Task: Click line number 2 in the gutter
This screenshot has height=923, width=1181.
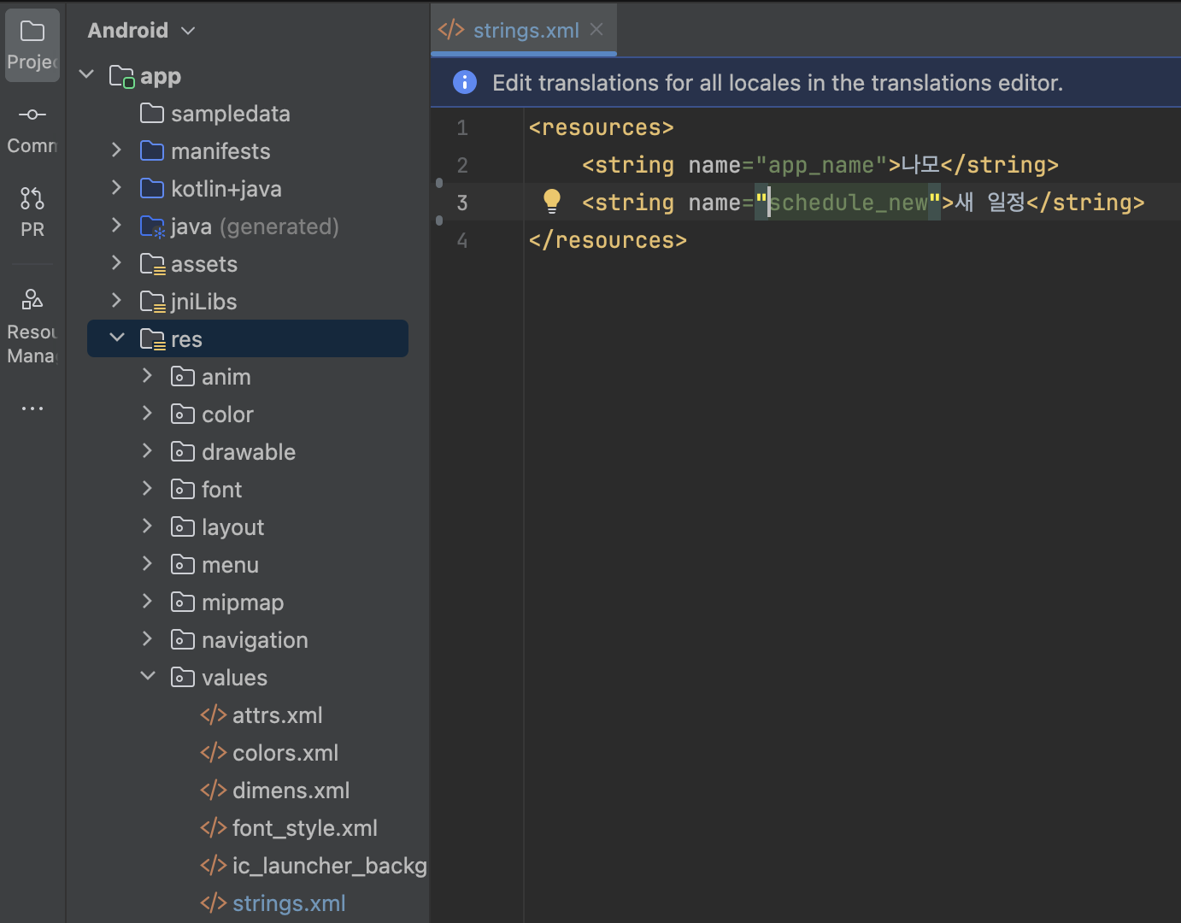Action: [x=462, y=165]
